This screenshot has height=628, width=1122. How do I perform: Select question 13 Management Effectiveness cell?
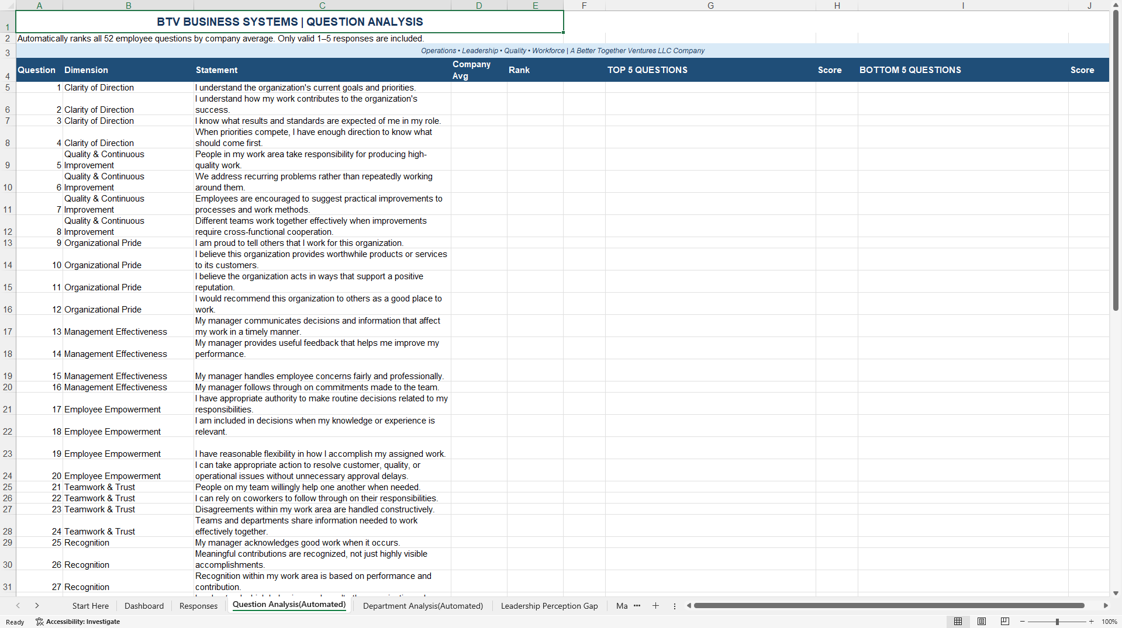128,326
